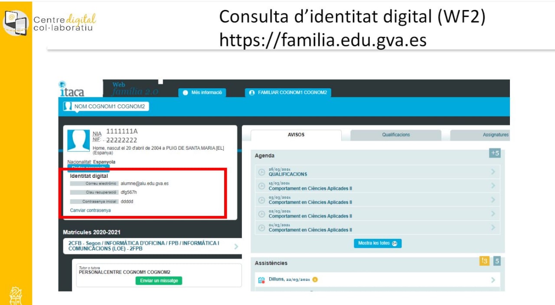Click the +5 badge in Agenda

coord(495,153)
